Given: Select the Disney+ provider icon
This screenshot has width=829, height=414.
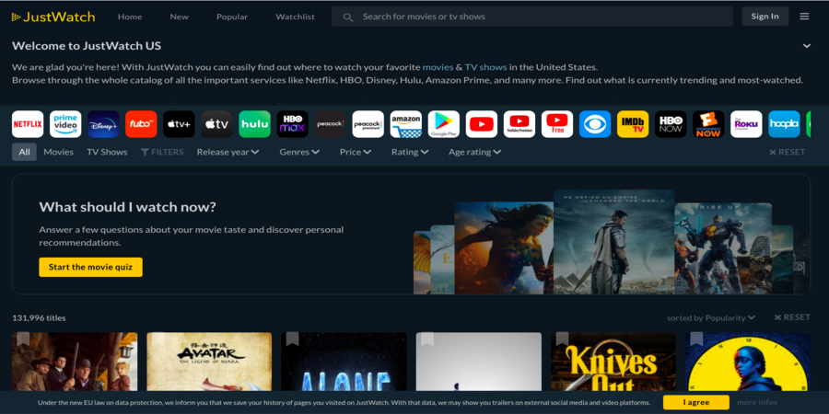Looking at the screenshot, I should point(103,124).
